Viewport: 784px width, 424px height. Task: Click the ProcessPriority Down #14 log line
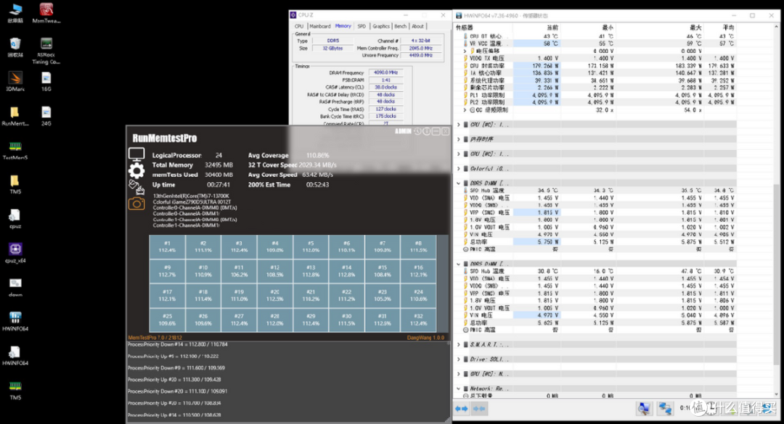point(178,344)
